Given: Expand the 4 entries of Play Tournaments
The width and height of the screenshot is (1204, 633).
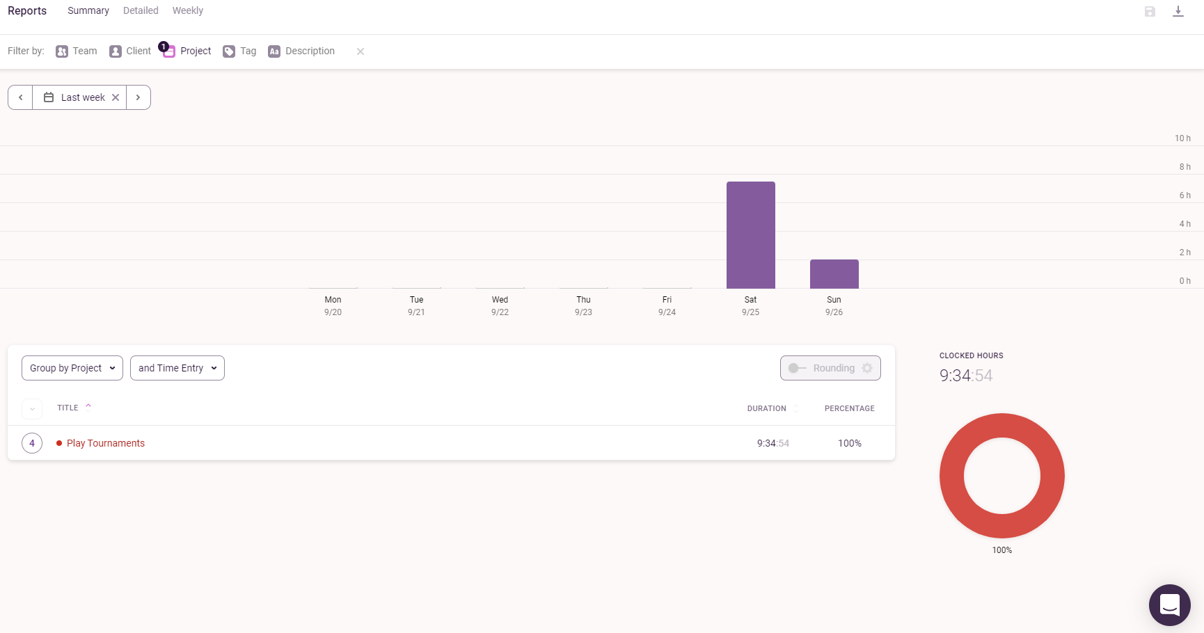Looking at the screenshot, I should (x=32, y=443).
